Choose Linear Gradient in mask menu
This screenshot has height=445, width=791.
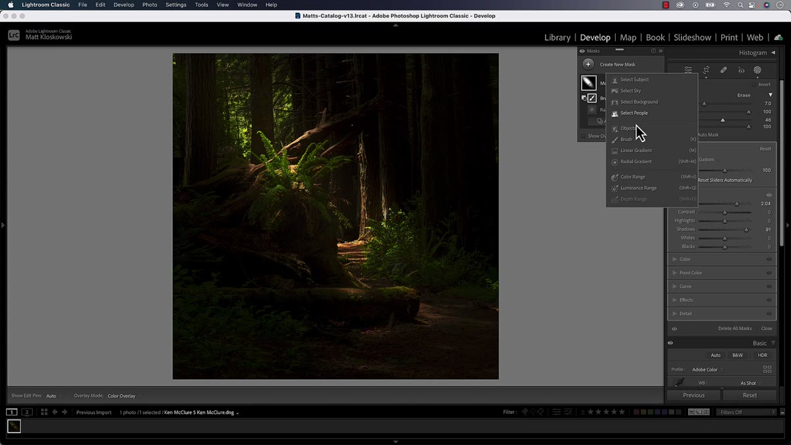click(652, 151)
